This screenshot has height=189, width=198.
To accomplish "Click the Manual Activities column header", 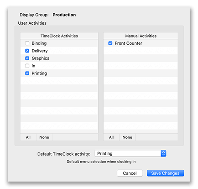I will (141, 36).
